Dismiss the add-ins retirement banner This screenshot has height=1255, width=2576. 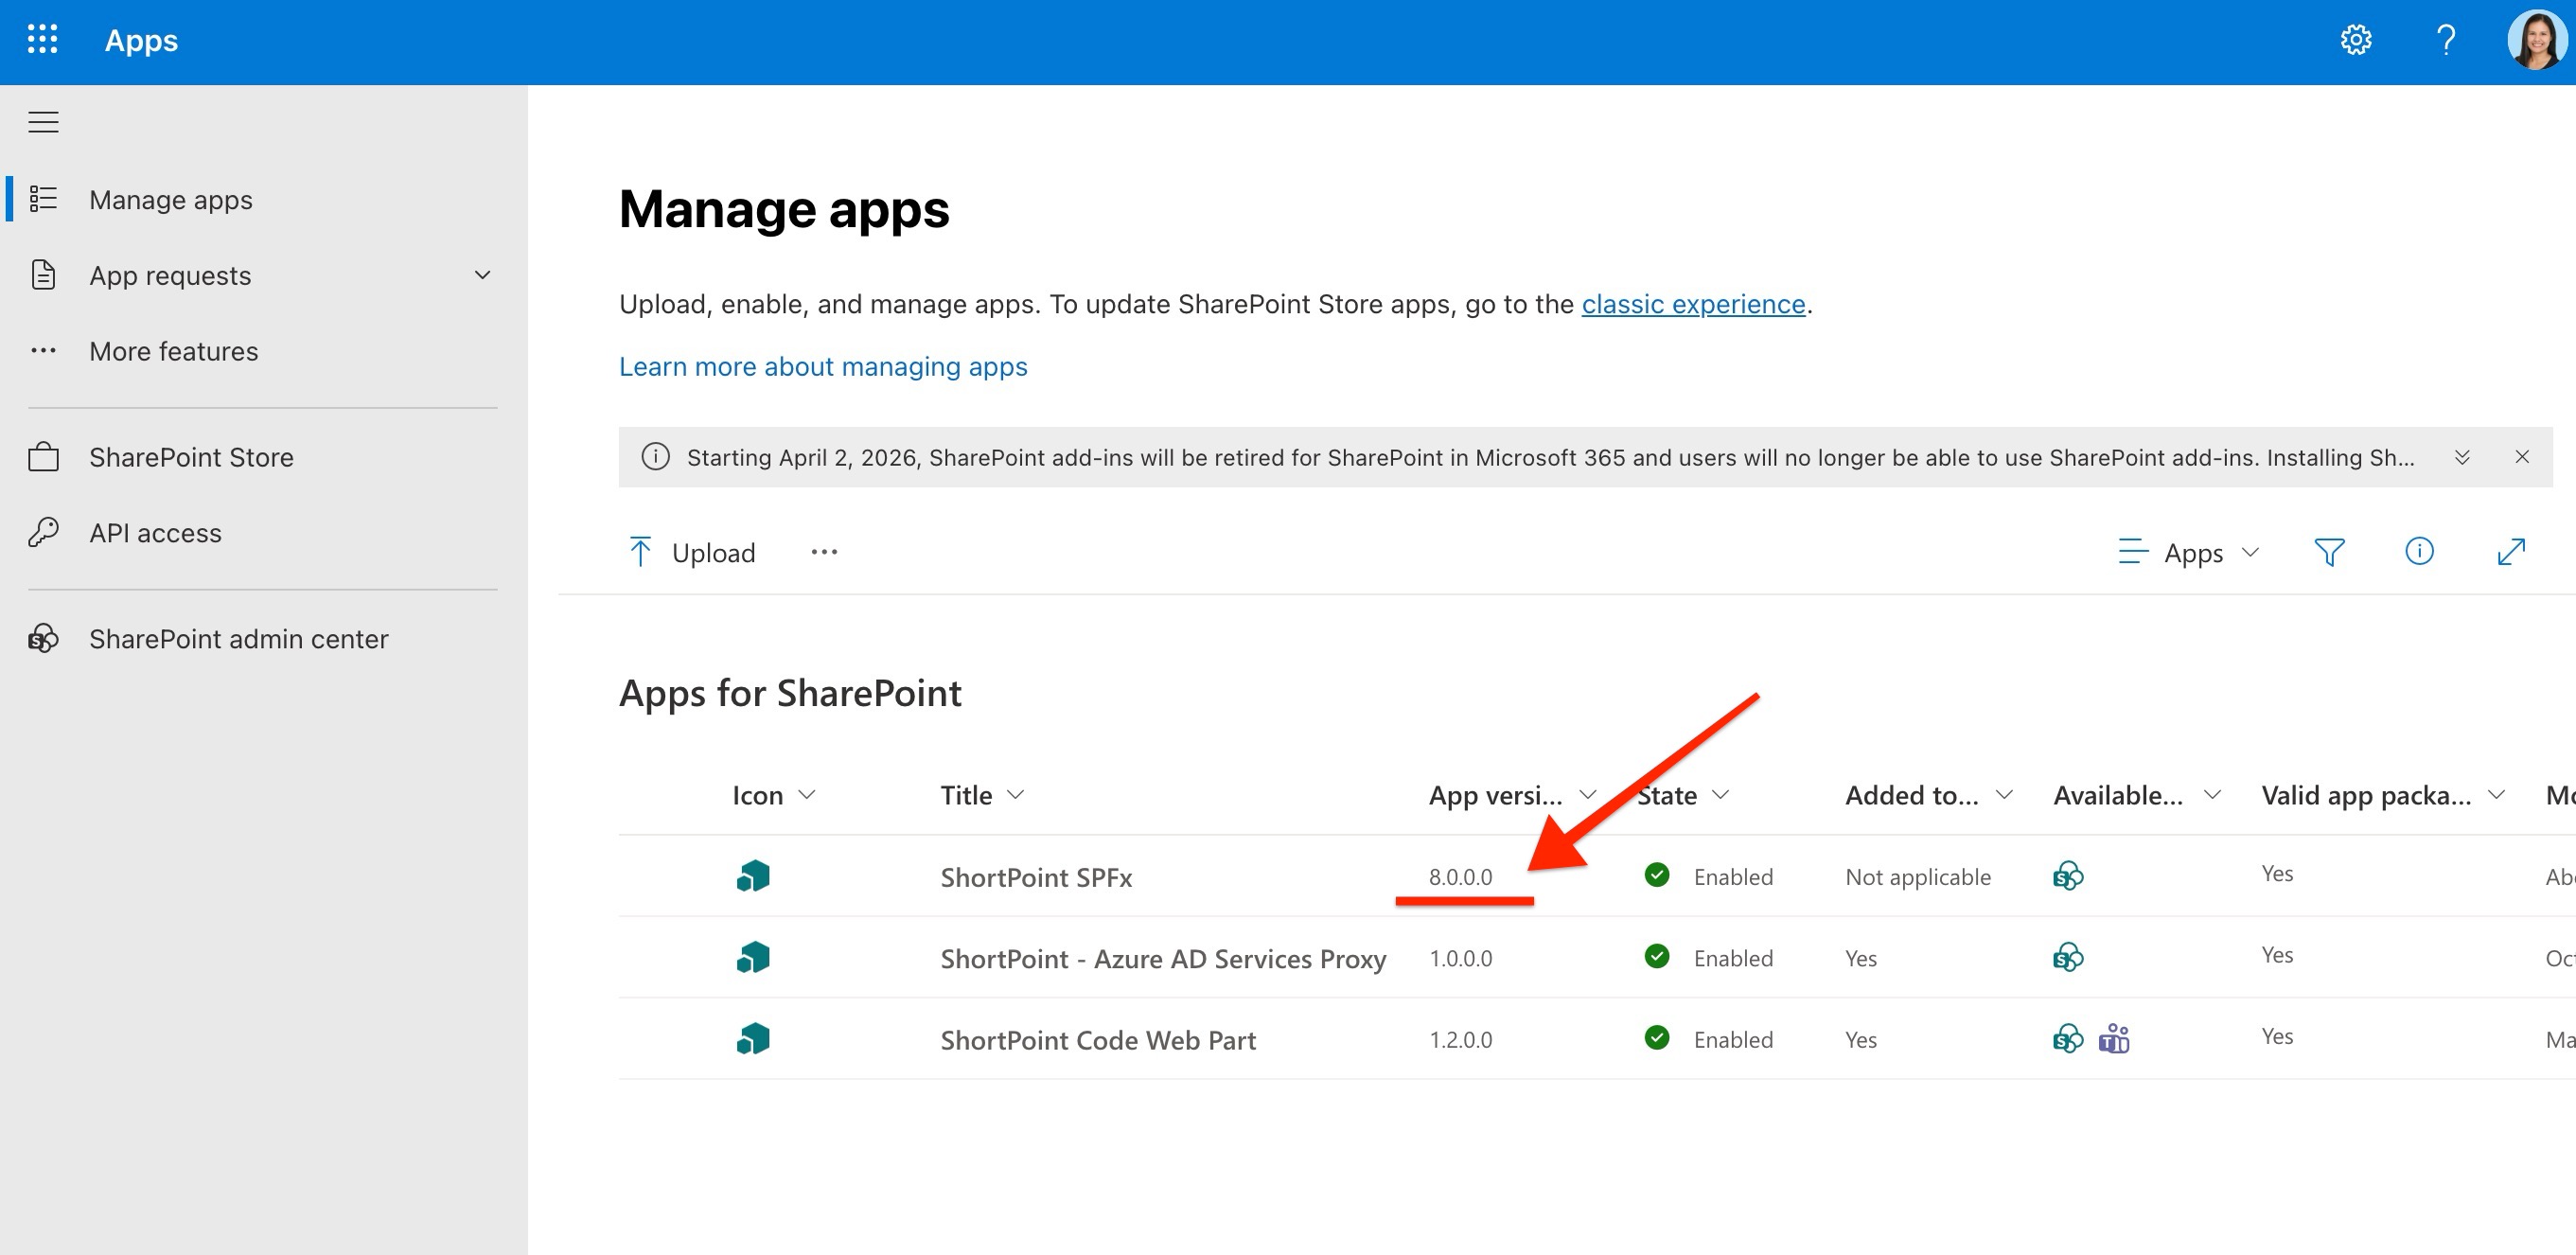pyautogui.click(x=2521, y=457)
